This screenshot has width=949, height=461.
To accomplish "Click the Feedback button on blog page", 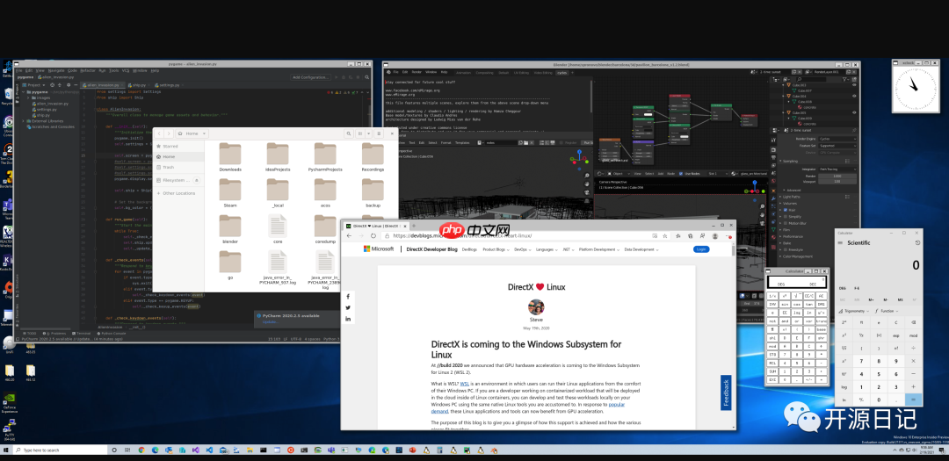I will tap(726, 393).
